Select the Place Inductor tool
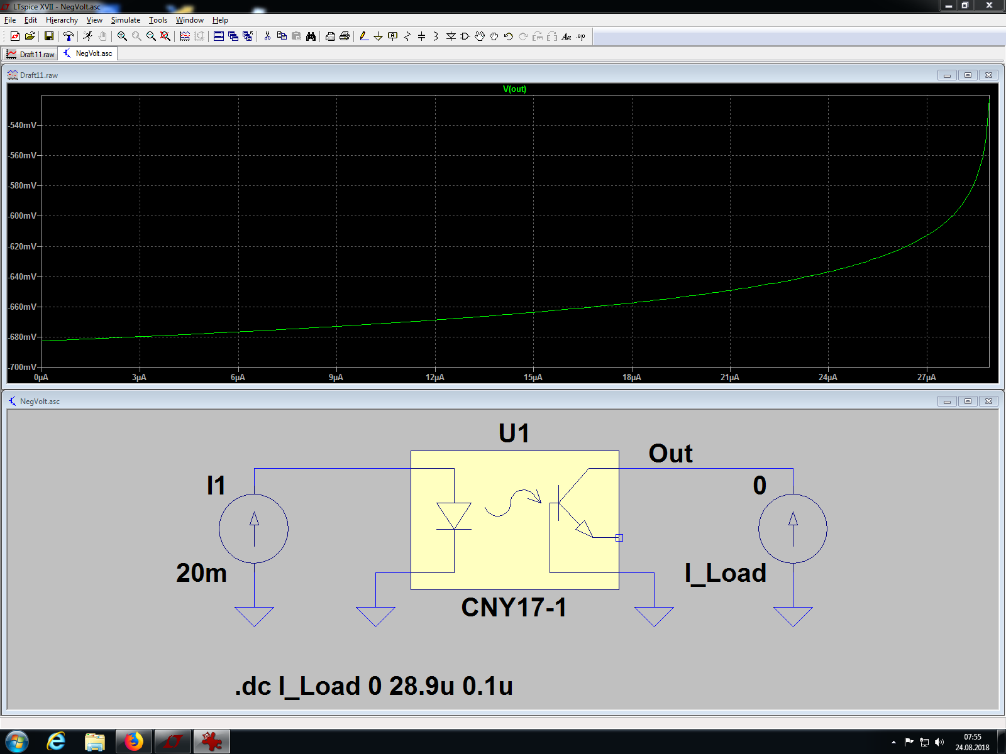Image resolution: width=1006 pixels, height=754 pixels. 436,36
